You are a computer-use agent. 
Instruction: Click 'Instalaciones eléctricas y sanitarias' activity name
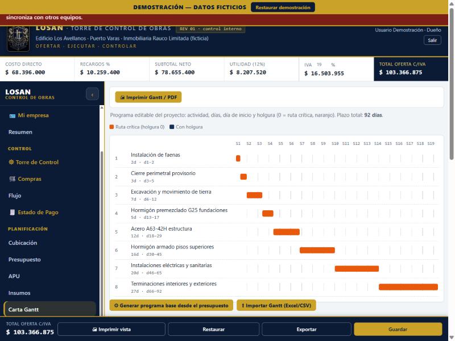pyautogui.click(x=171, y=265)
